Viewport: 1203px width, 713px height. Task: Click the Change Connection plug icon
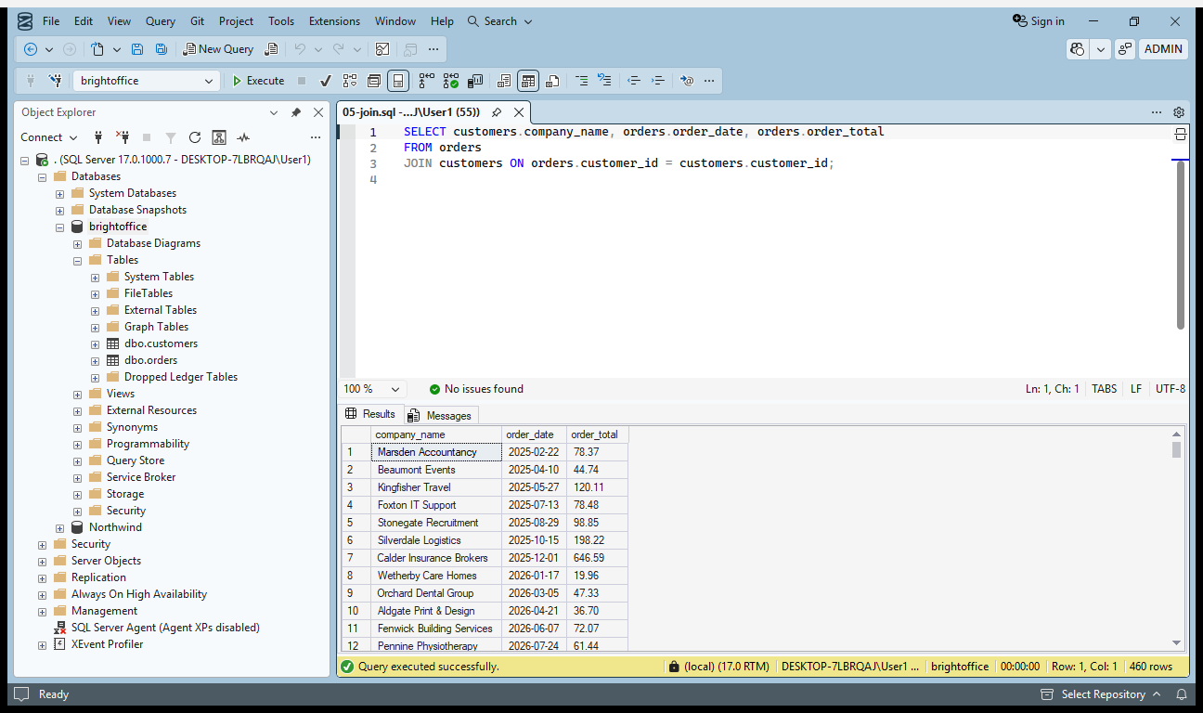pyautogui.click(x=55, y=81)
